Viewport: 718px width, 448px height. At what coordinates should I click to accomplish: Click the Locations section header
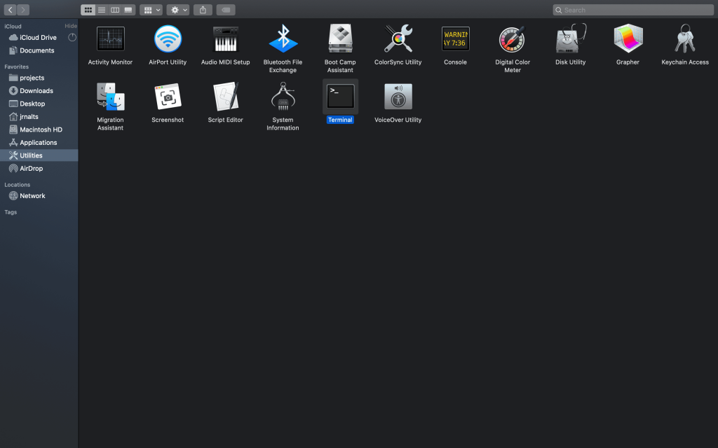click(x=18, y=185)
